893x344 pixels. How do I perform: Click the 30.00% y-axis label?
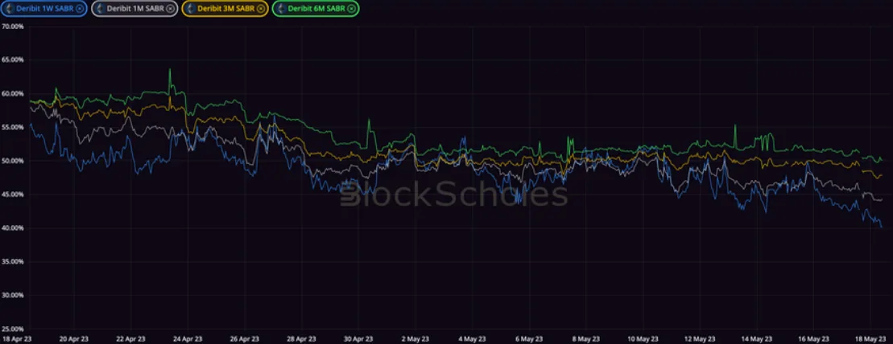[13, 296]
